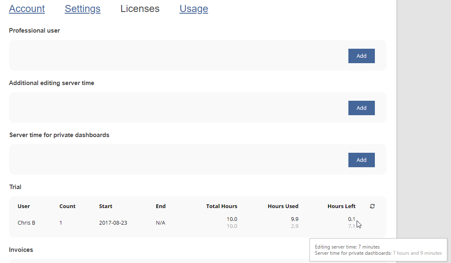Go to the Settings tab

tap(82, 9)
